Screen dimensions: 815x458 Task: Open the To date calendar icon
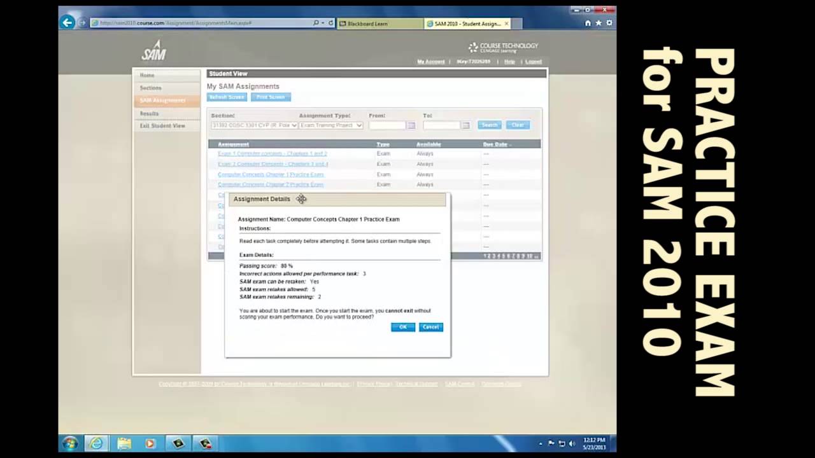[x=465, y=125]
